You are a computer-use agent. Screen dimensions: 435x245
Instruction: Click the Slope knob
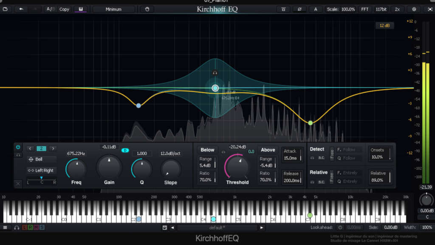(x=171, y=168)
